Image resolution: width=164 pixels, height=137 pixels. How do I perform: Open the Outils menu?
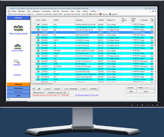78,11
